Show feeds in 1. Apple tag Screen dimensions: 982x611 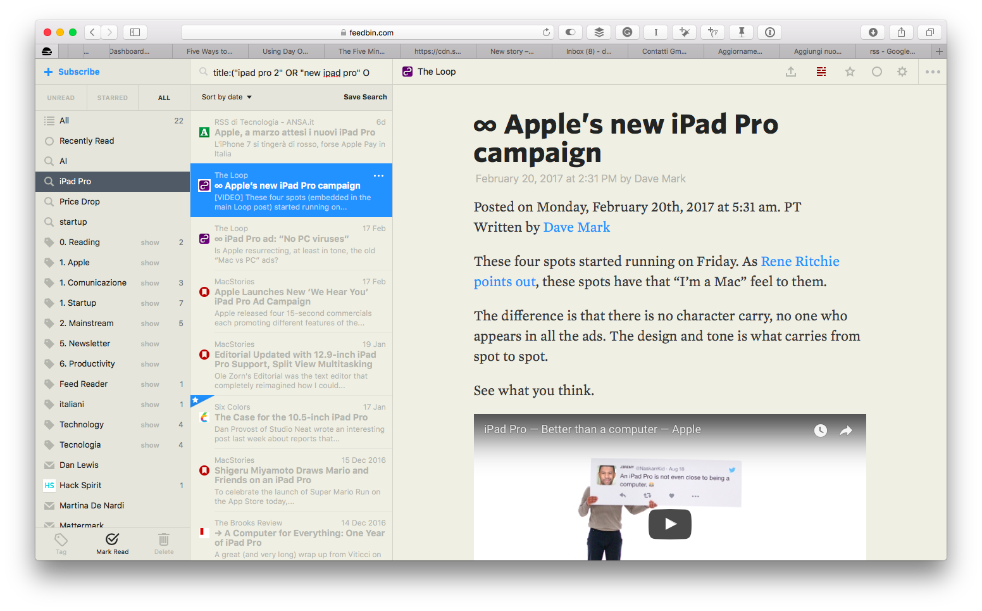(x=150, y=263)
